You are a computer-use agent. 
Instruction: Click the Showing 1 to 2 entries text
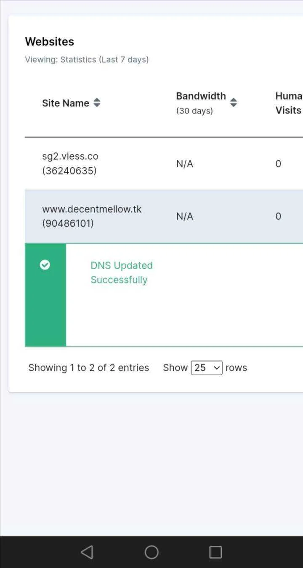(x=89, y=368)
